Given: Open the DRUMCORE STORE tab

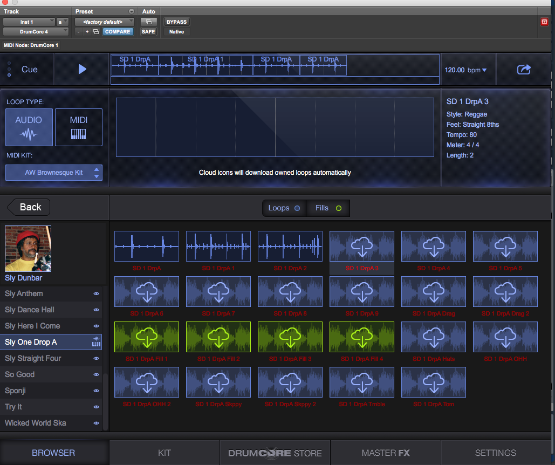Looking at the screenshot, I should click(x=274, y=453).
